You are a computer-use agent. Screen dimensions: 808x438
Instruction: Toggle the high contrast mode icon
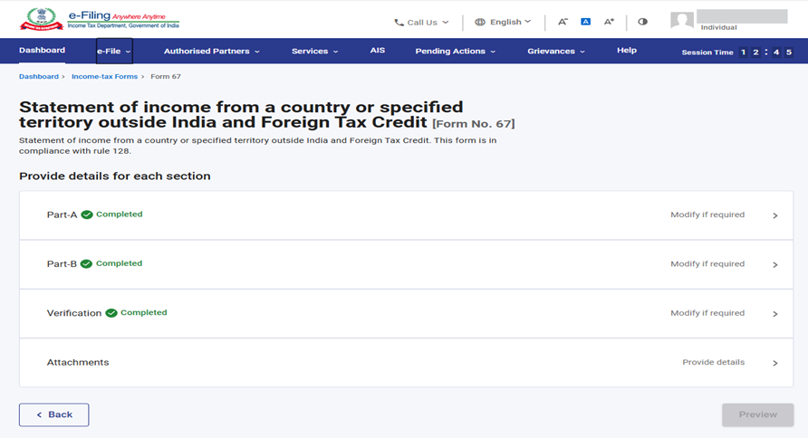[x=642, y=22]
